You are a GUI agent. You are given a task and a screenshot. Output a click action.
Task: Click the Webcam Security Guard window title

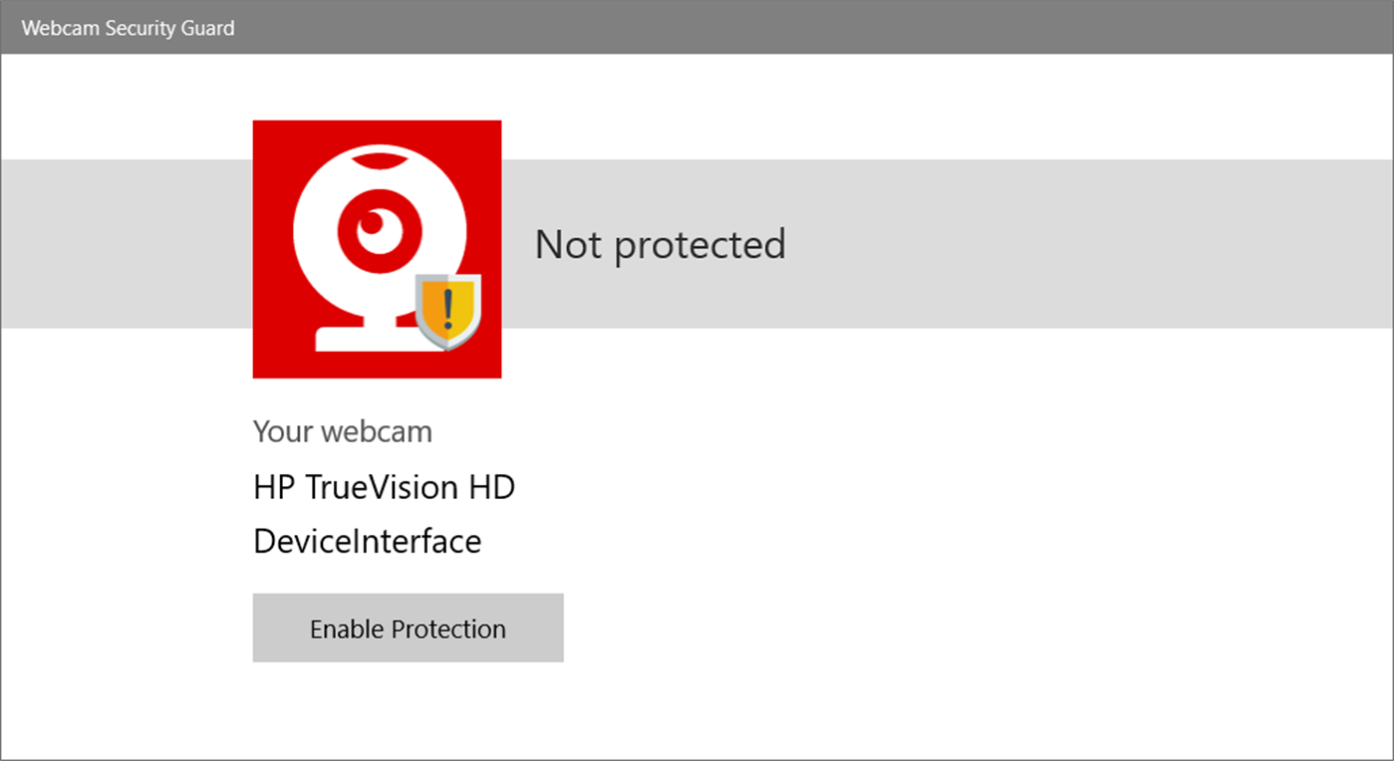click(x=128, y=28)
